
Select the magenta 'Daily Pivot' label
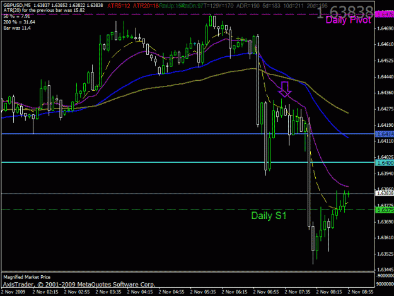(348, 20)
